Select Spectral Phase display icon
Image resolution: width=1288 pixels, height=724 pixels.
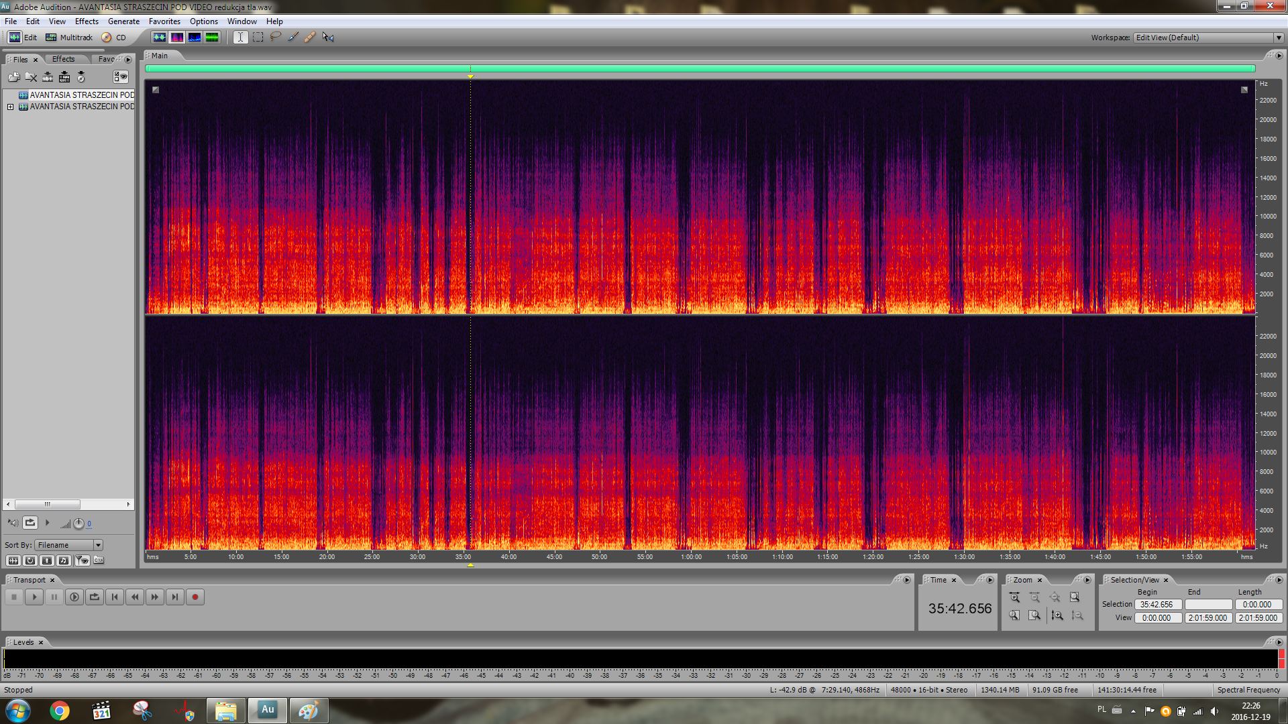pyautogui.click(x=211, y=38)
